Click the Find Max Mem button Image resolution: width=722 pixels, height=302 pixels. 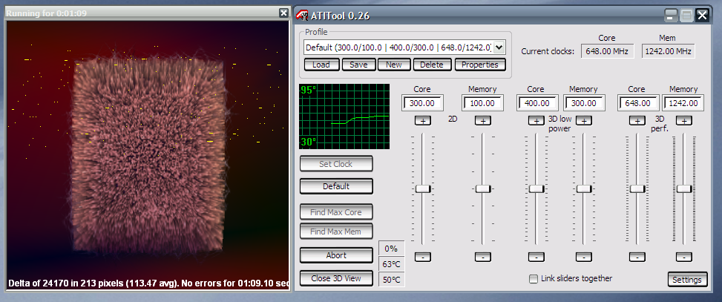coord(335,232)
